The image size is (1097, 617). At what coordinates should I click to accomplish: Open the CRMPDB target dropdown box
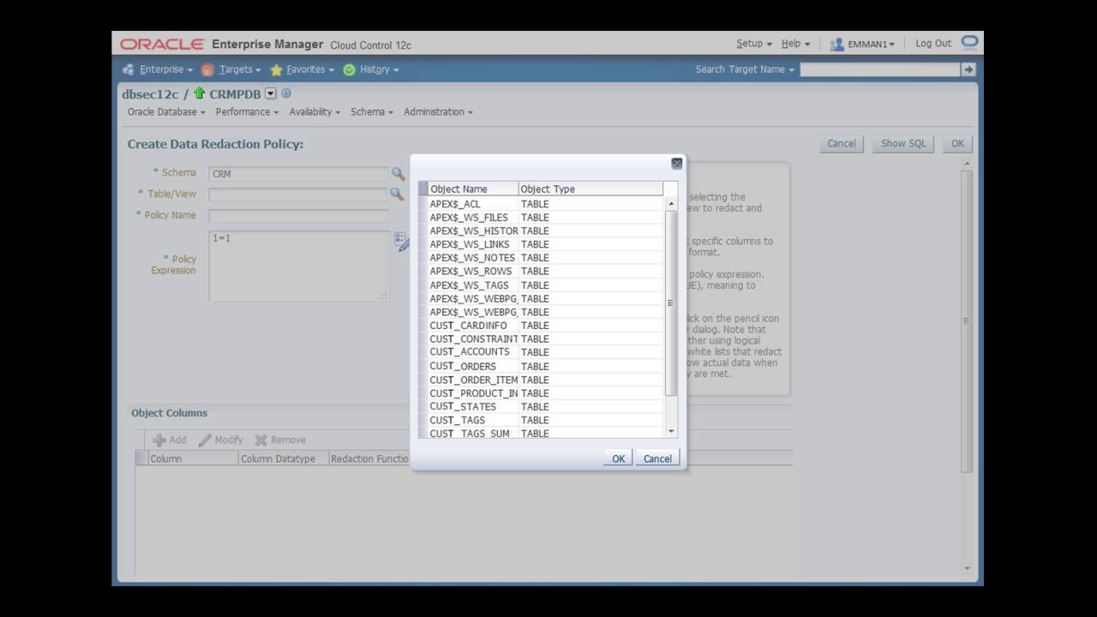271,93
